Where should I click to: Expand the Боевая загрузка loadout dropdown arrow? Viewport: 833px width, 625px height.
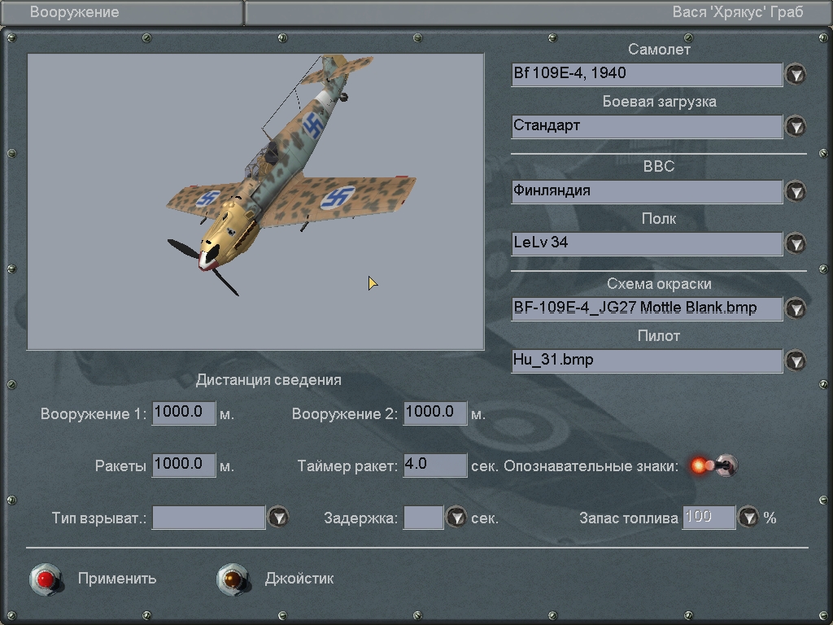click(796, 126)
